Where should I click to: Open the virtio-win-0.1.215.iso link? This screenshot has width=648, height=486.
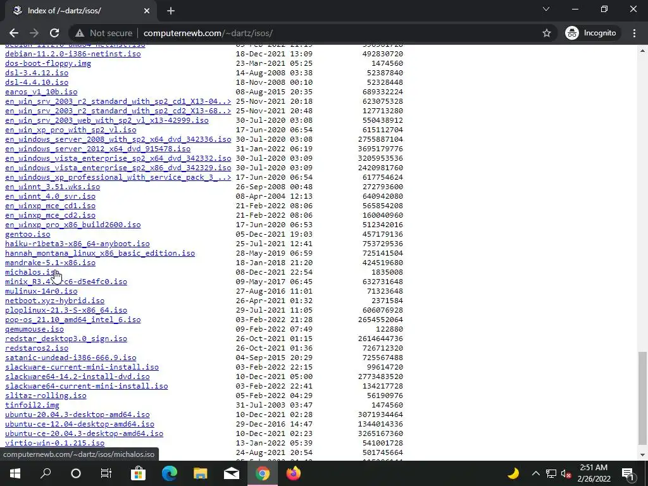[54, 444]
